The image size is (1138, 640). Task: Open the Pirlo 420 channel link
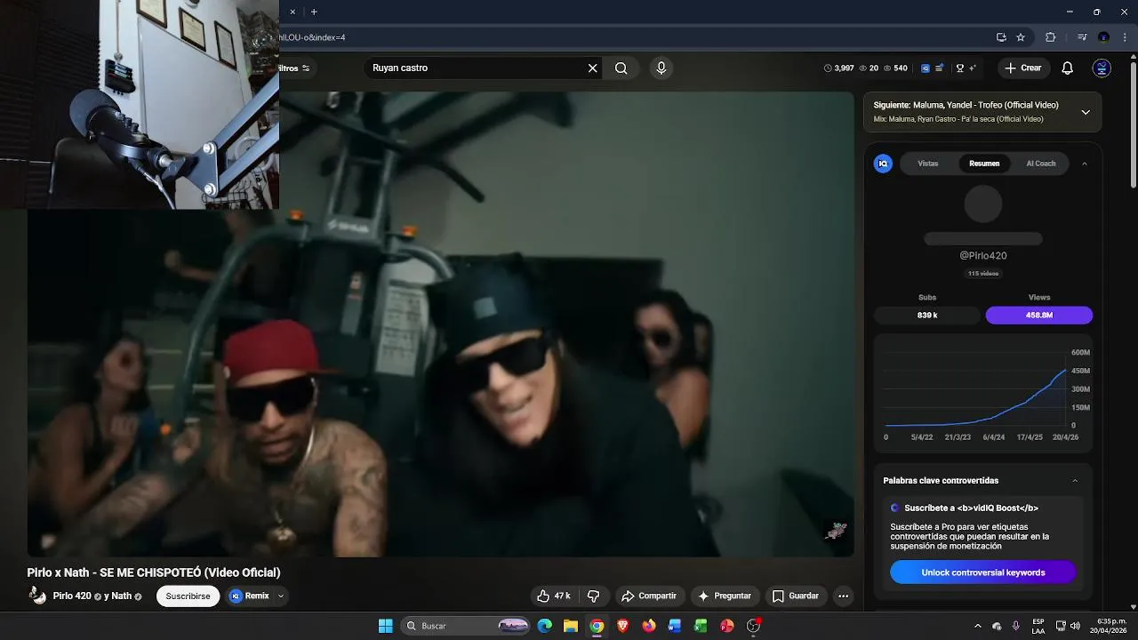click(72, 596)
